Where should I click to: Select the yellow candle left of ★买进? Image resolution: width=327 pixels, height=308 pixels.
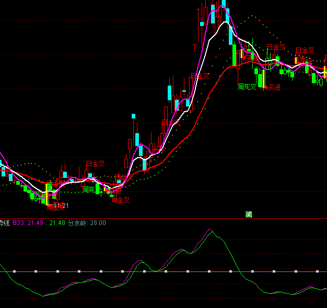262,77
